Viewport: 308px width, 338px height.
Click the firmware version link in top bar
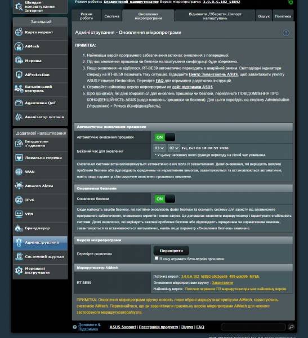[221, 2]
